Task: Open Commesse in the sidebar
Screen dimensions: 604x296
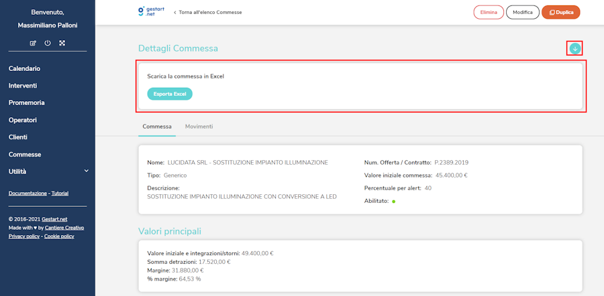Action: pyautogui.click(x=25, y=155)
